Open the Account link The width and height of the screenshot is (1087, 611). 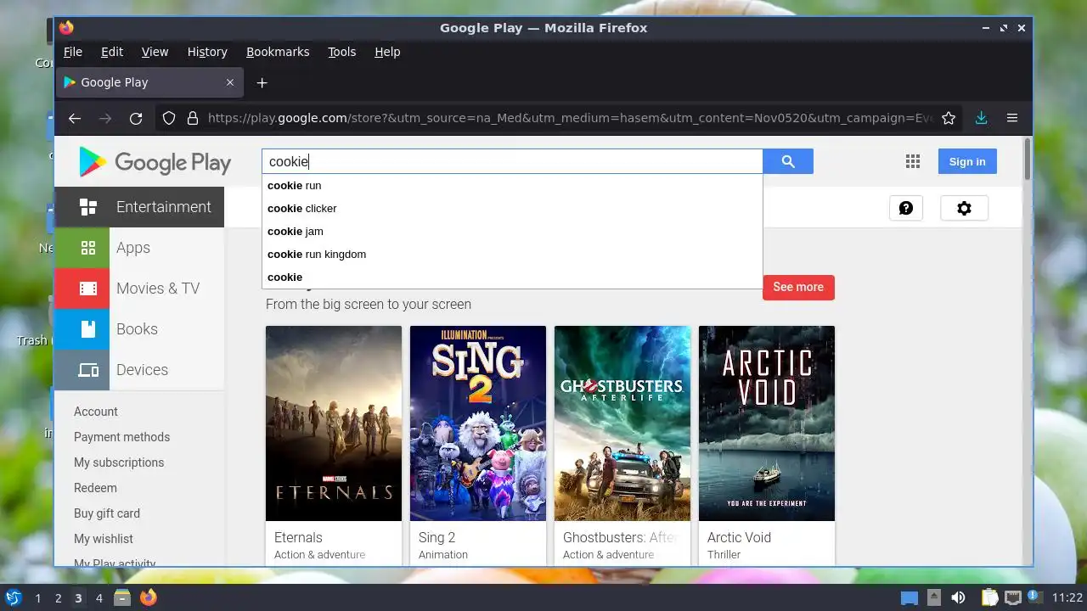(96, 412)
